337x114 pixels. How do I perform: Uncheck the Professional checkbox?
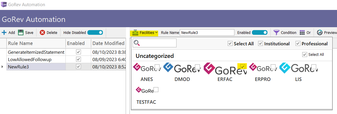(298, 44)
